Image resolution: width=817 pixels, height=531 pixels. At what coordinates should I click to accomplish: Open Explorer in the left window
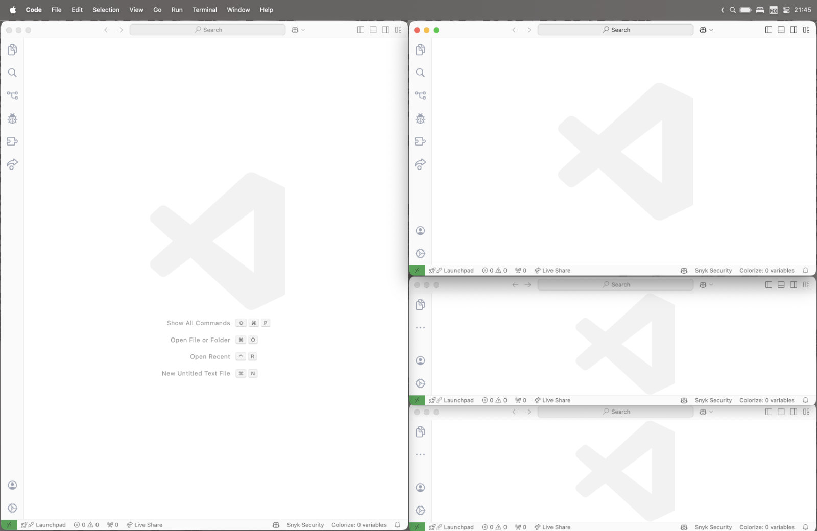[12, 50]
